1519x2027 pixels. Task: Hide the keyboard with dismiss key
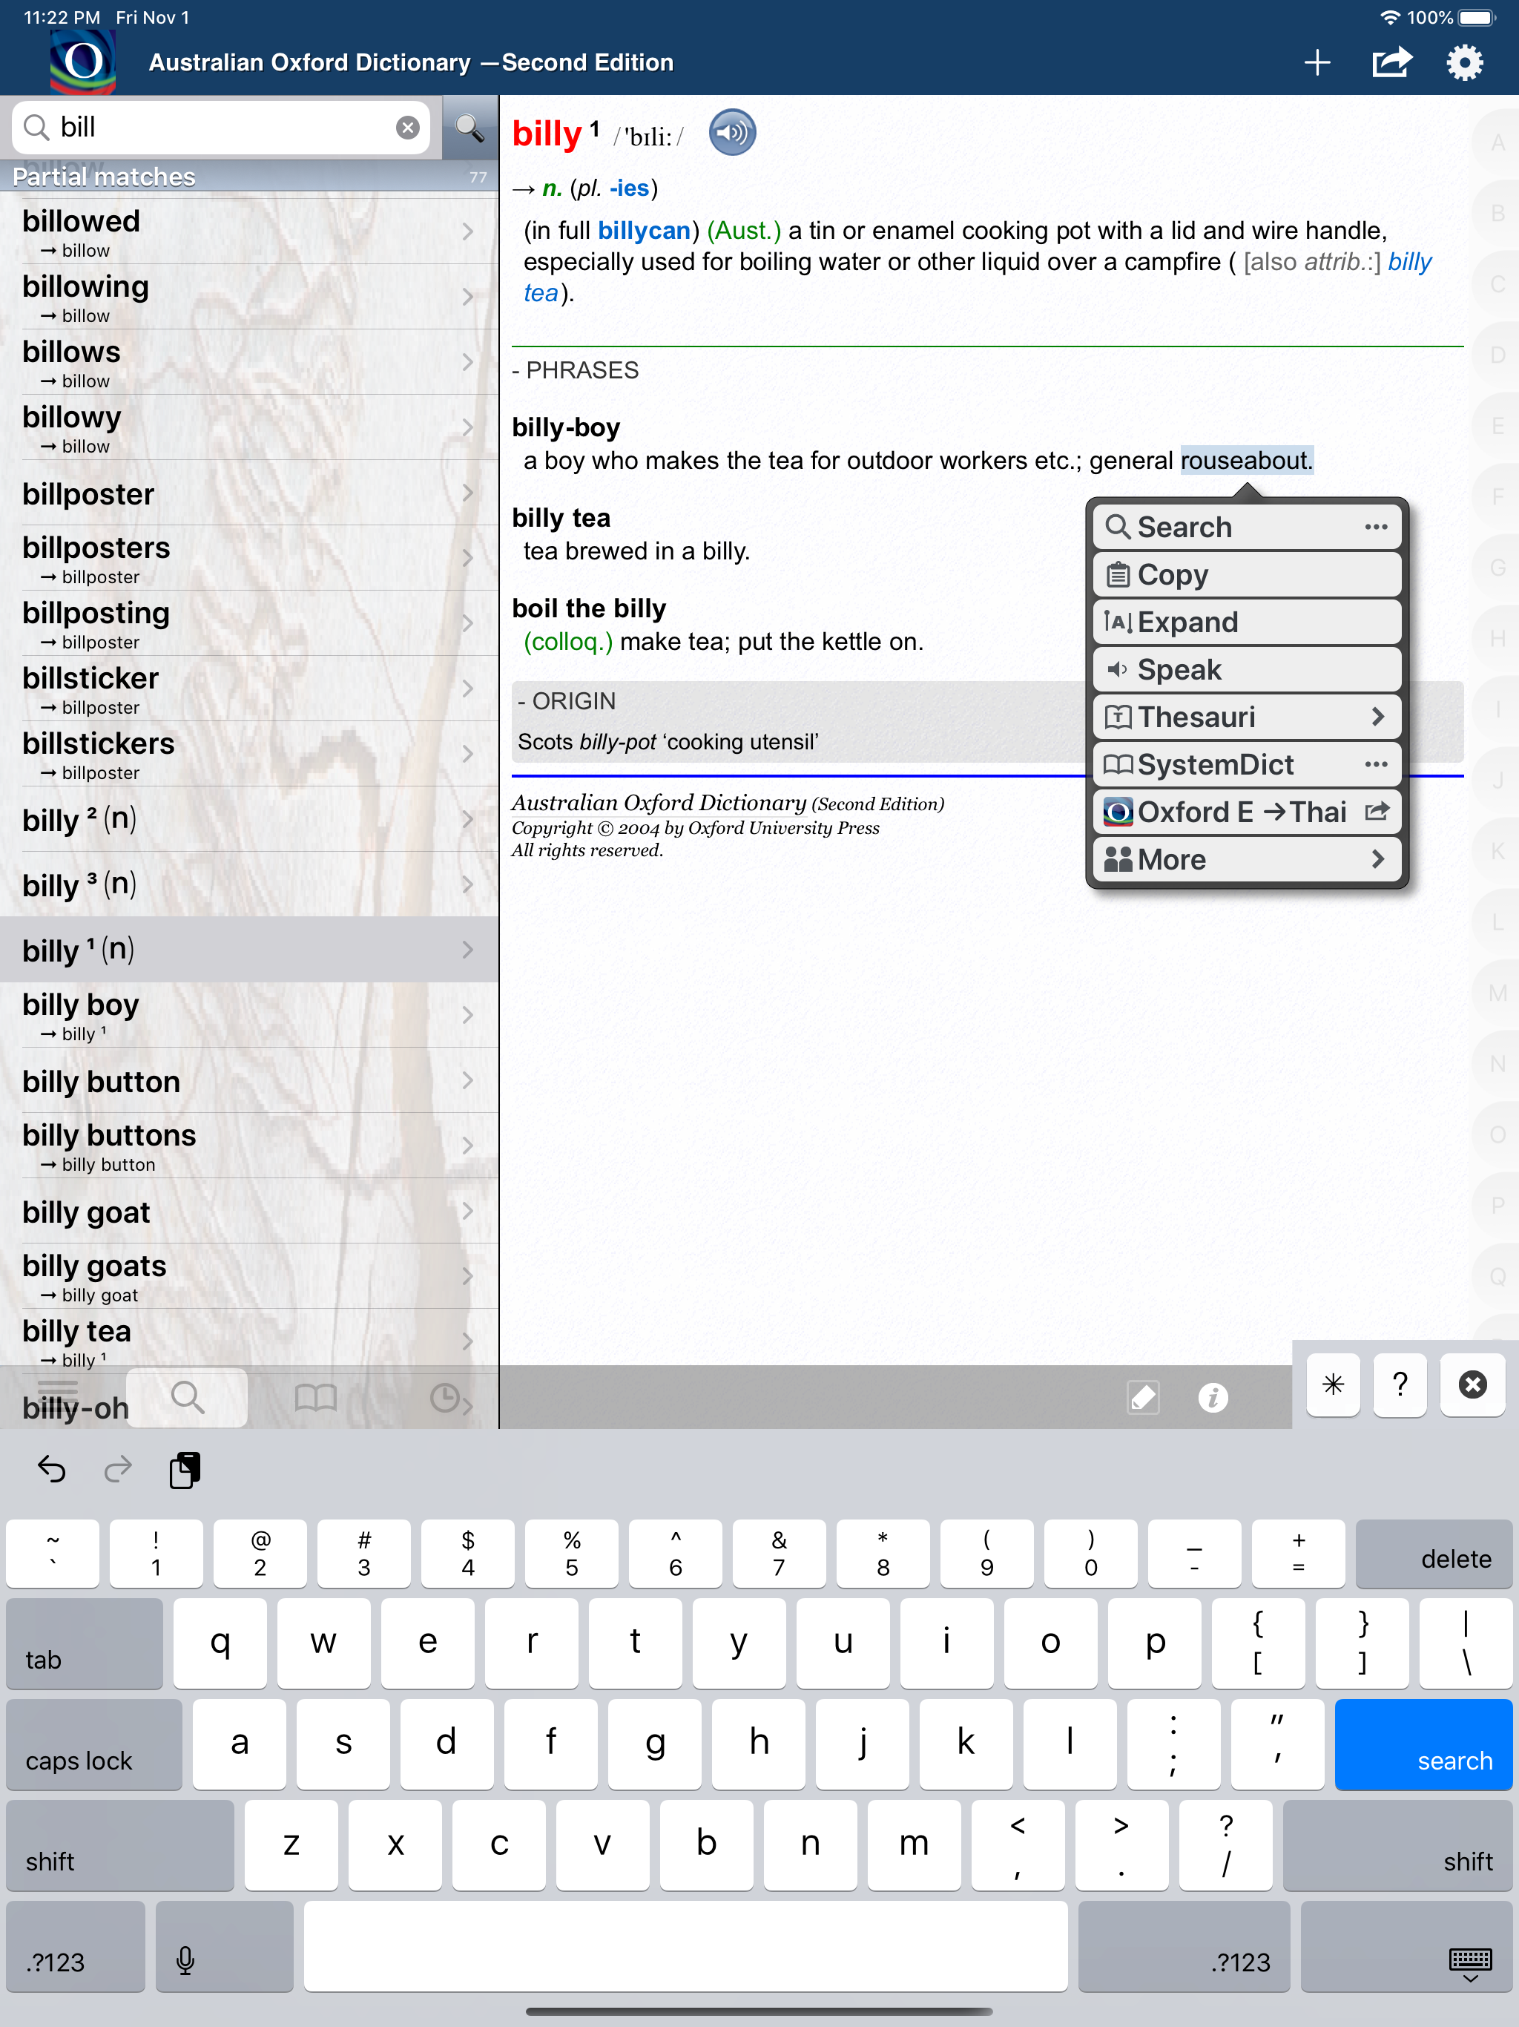(1406, 1945)
